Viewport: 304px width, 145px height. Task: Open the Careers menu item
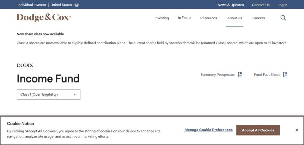(x=259, y=18)
